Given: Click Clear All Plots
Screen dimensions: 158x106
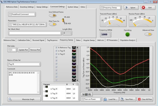Looking at the screenshot, I should click(145, 99).
